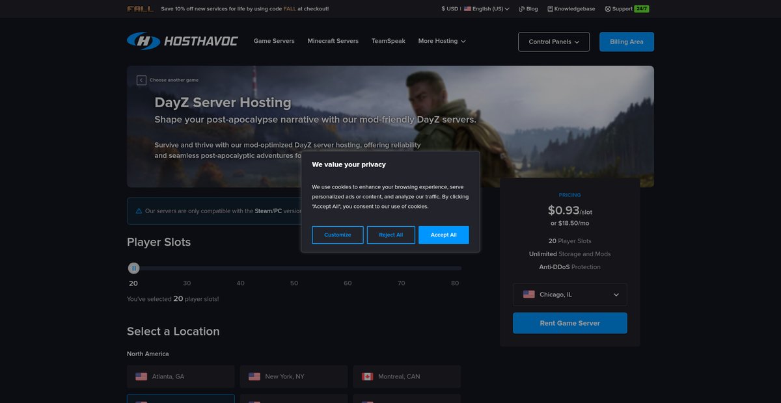Expand the More Hosting menu

click(442, 41)
